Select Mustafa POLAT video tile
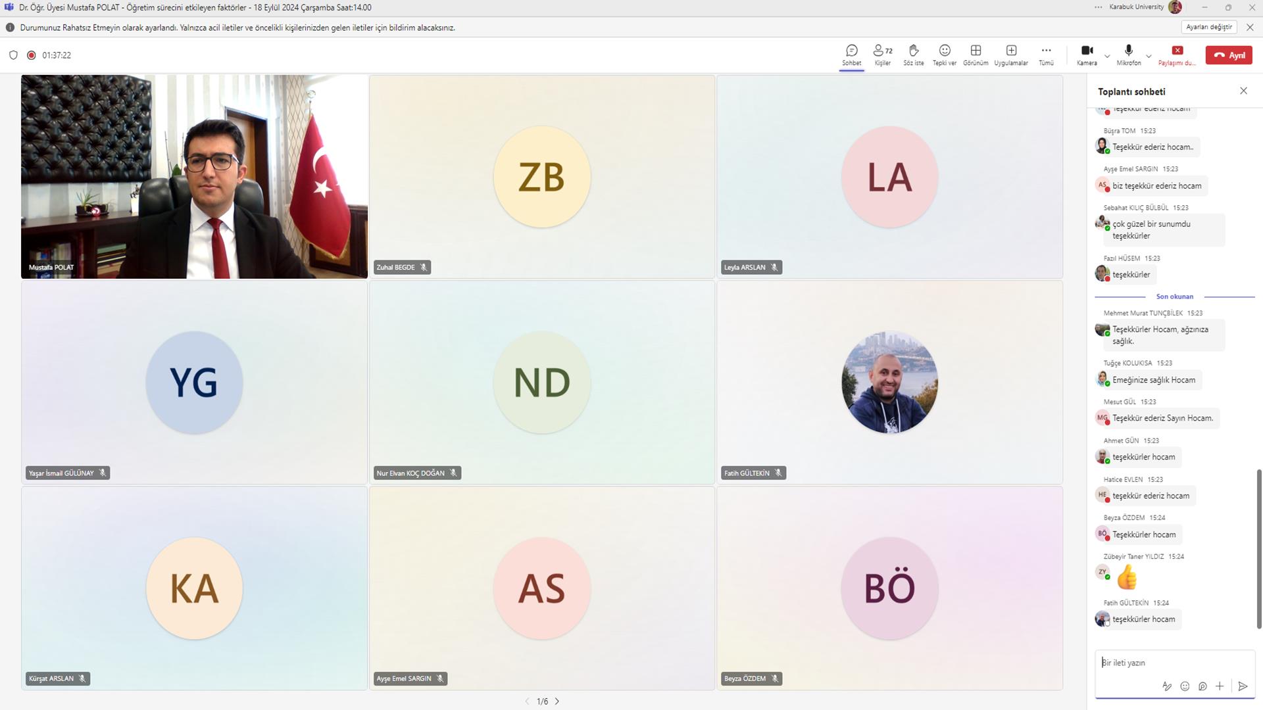The width and height of the screenshot is (1263, 710). 194,176
